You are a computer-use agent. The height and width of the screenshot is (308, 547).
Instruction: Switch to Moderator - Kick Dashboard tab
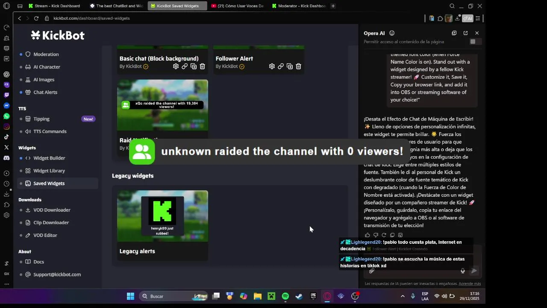click(x=299, y=6)
